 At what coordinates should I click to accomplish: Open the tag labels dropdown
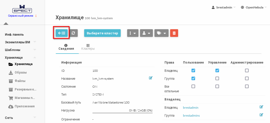pyautogui.click(x=161, y=33)
